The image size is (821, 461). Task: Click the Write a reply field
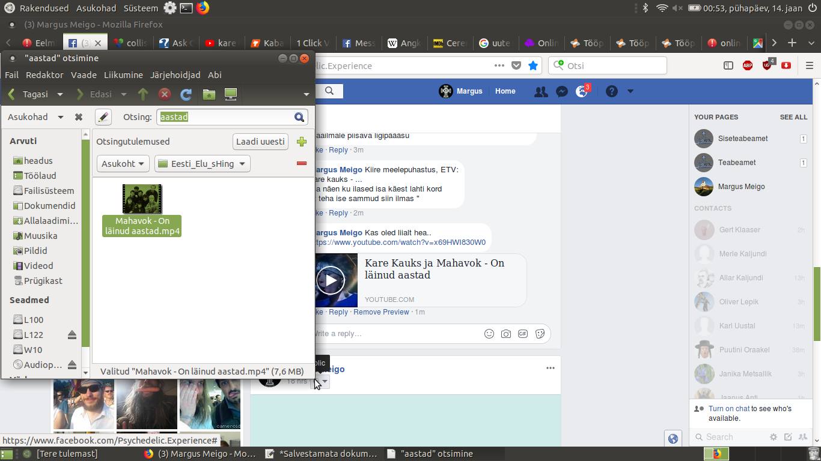pyautogui.click(x=397, y=334)
